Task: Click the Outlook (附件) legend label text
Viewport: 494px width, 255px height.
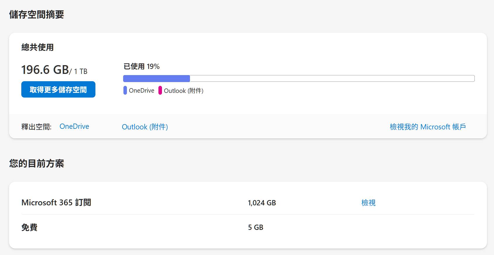Action: [x=184, y=91]
